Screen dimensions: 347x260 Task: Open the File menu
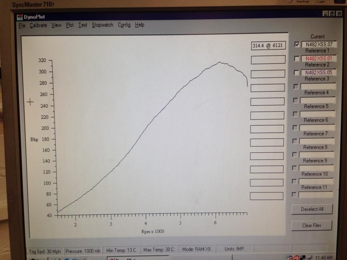tap(22, 25)
